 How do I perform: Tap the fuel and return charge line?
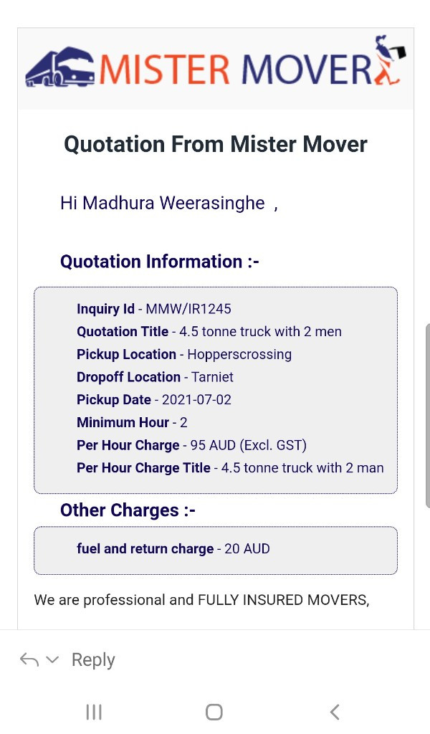[173, 548]
